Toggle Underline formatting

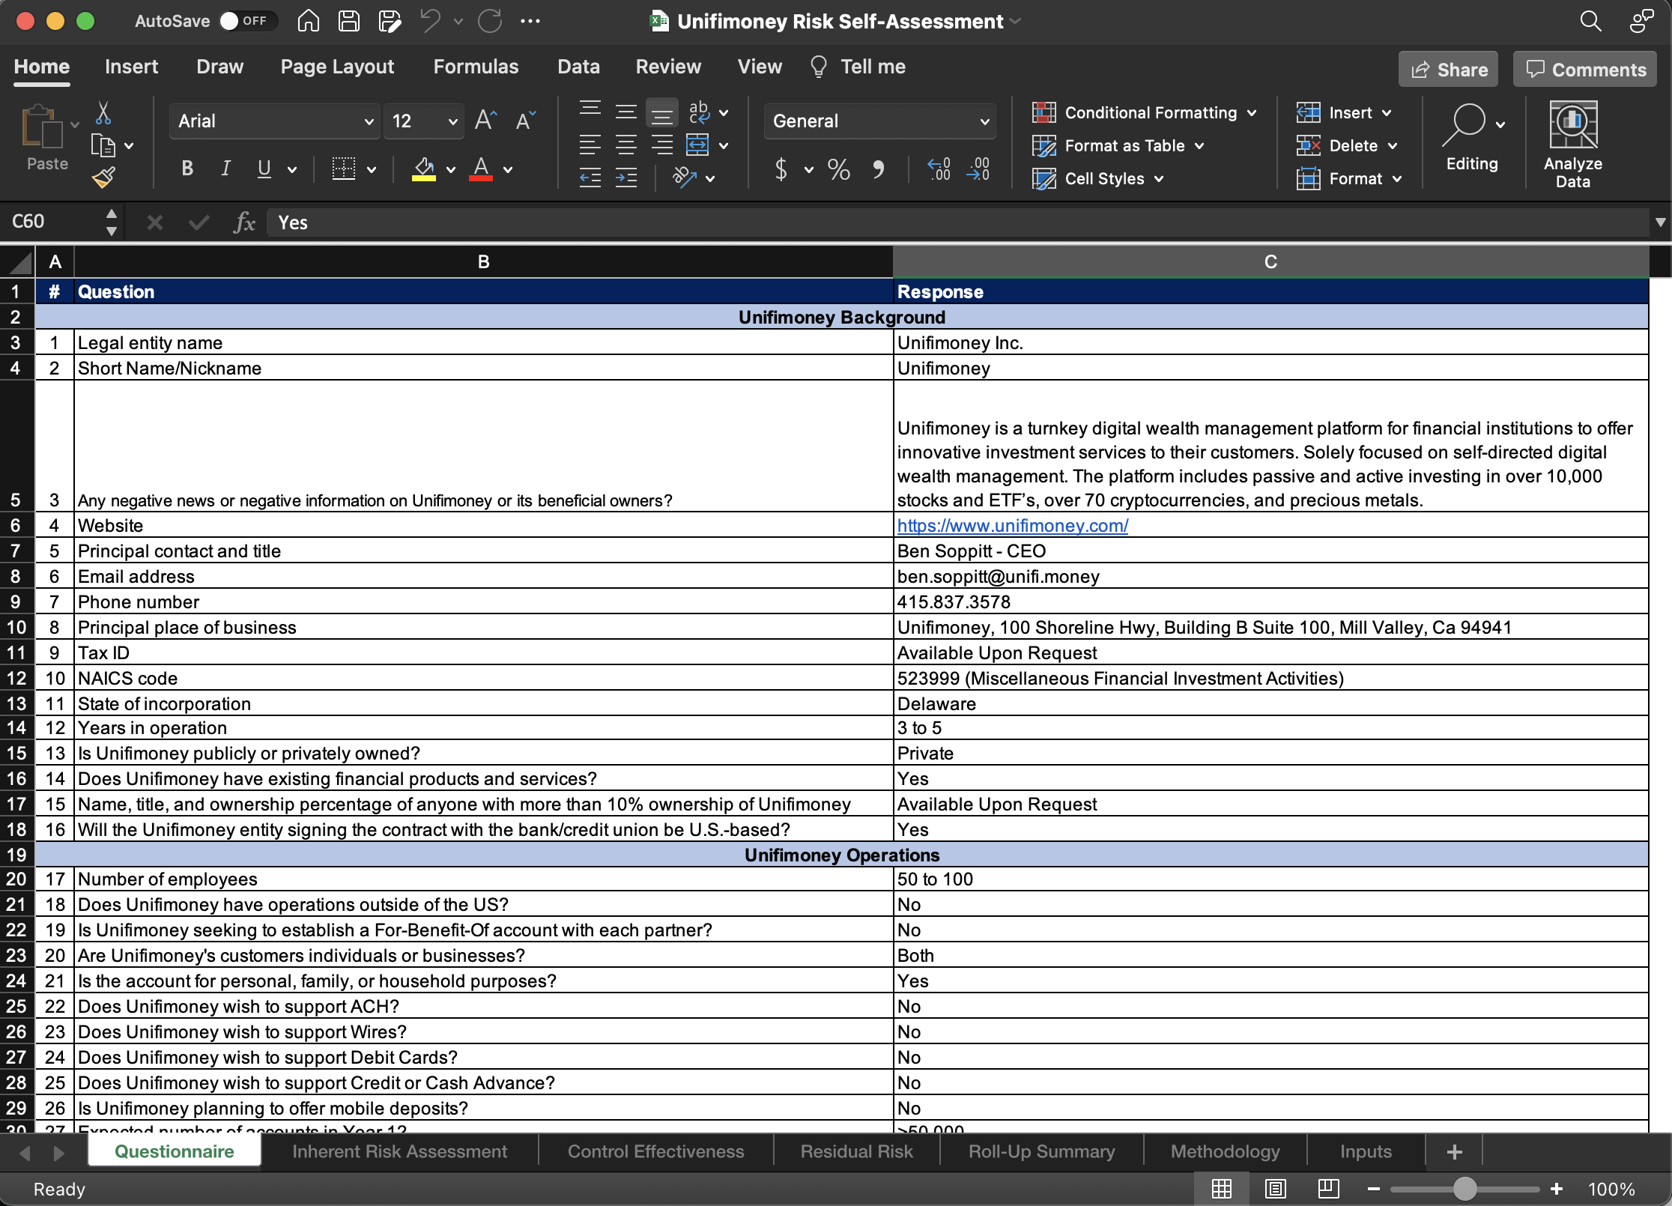point(264,169)
